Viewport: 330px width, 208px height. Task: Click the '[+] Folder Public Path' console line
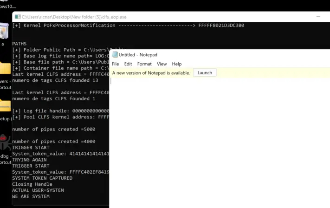click(61, 50)
